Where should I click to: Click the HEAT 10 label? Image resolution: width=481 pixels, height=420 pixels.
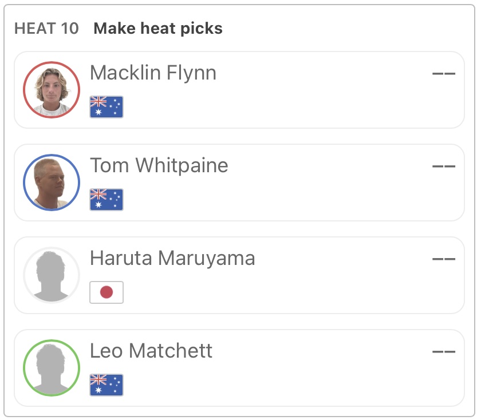46,29
